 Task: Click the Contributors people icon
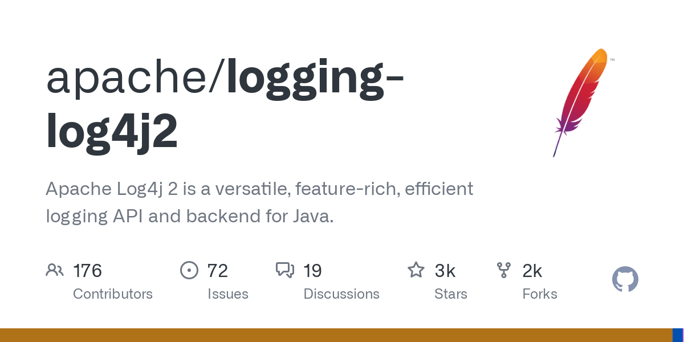point(55,270)
